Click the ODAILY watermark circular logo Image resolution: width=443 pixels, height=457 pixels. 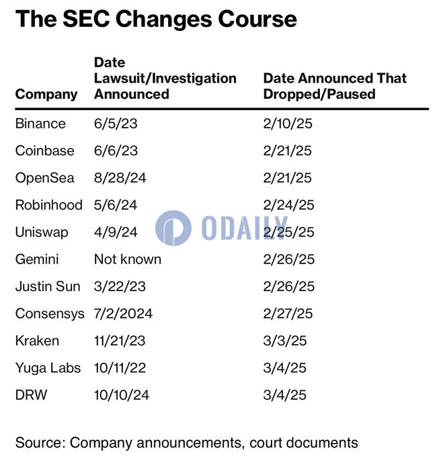173,229
